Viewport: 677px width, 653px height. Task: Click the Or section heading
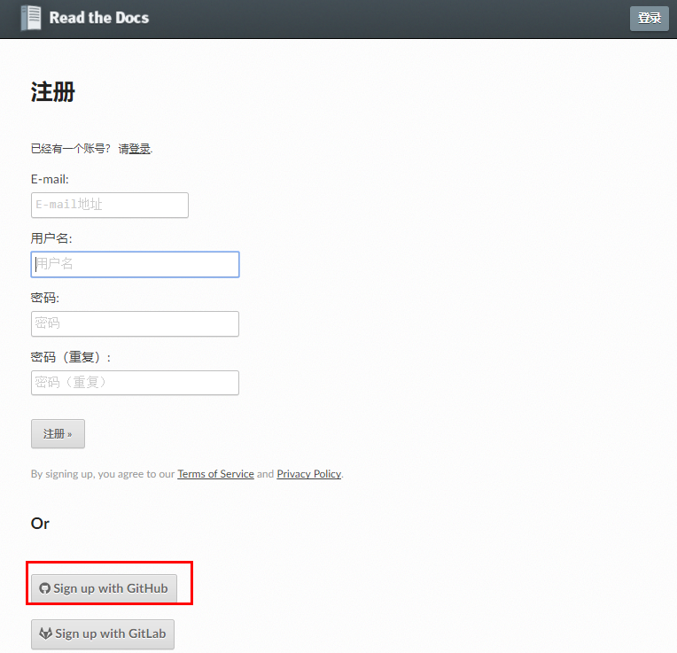point(40,524)
